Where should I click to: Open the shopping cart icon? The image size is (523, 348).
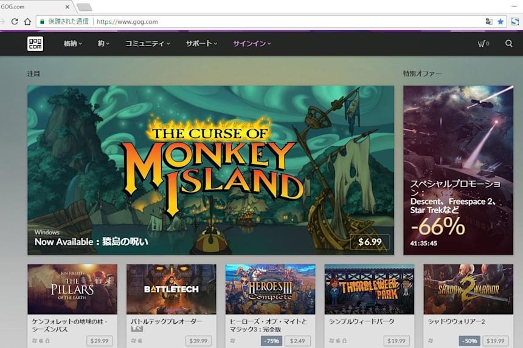tap(483, 44)
